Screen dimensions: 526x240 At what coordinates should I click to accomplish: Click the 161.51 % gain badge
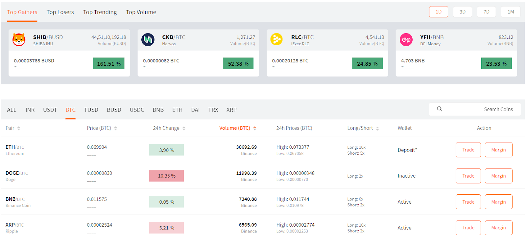tap(109, 64)
